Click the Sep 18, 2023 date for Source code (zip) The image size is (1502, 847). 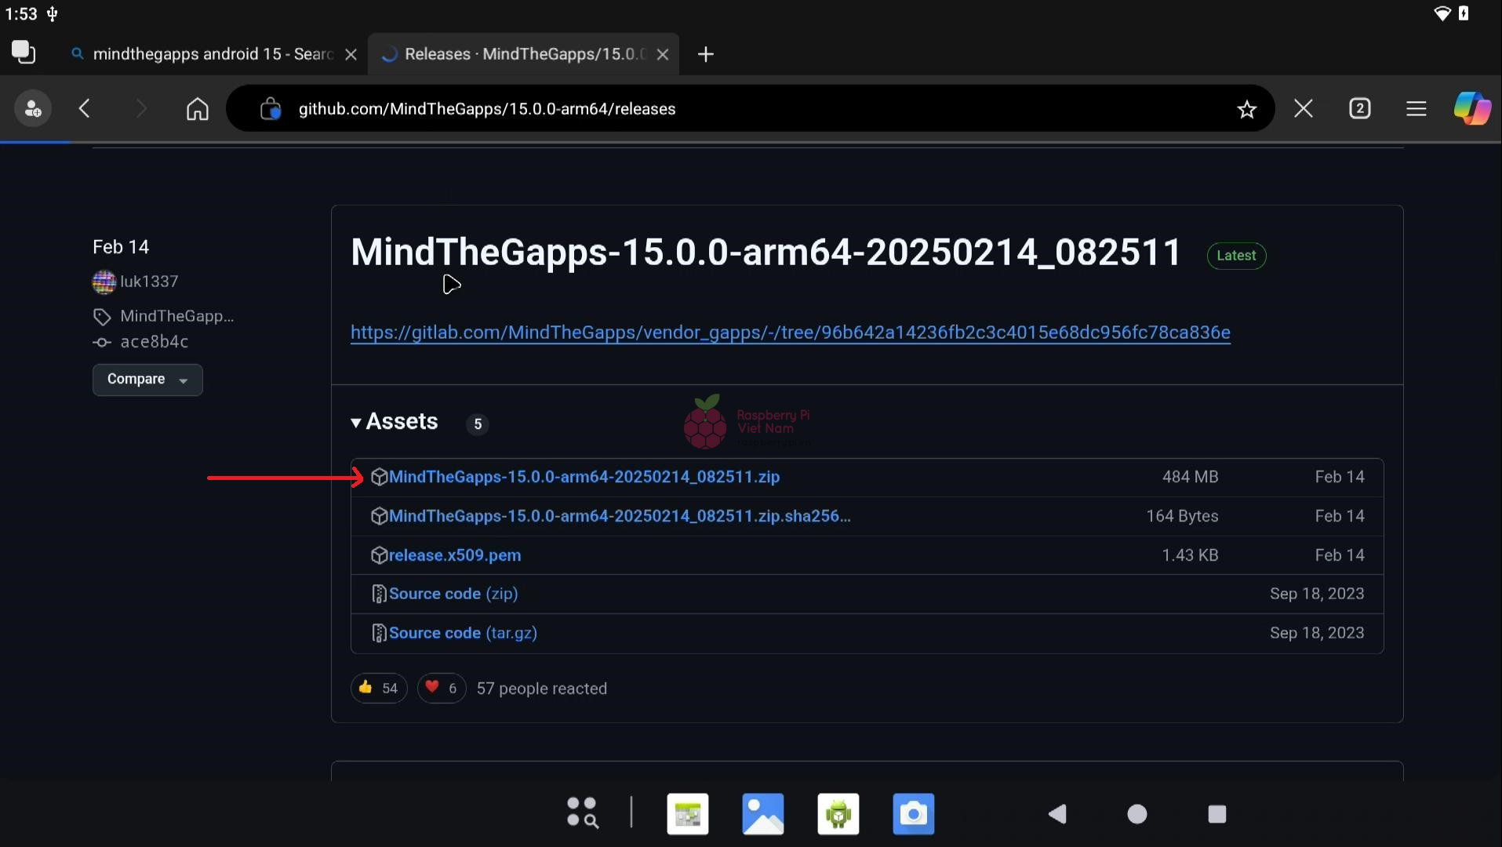coord(1317,594)
